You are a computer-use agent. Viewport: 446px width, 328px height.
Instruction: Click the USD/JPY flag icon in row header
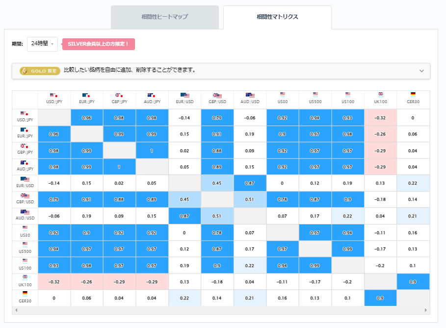pyautogui.click(x=25, y=113)
